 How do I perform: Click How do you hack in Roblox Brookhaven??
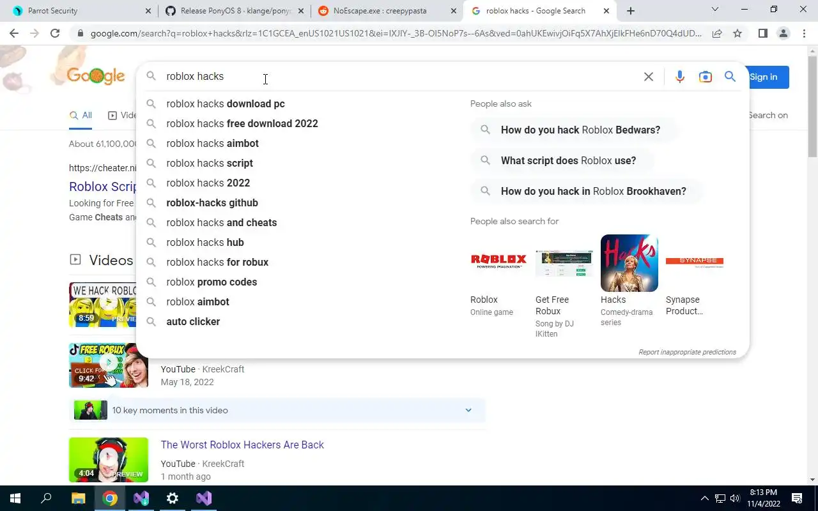coord(587,191)
